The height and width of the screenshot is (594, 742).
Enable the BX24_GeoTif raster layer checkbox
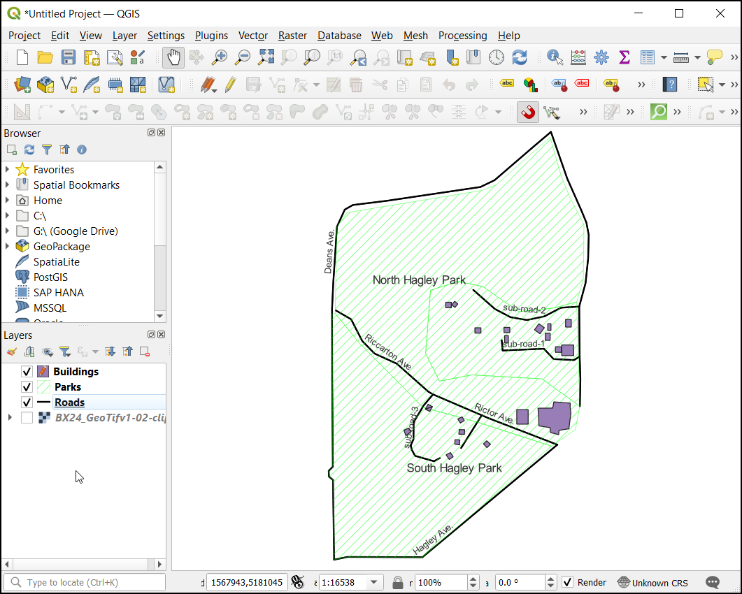[27, 418]
